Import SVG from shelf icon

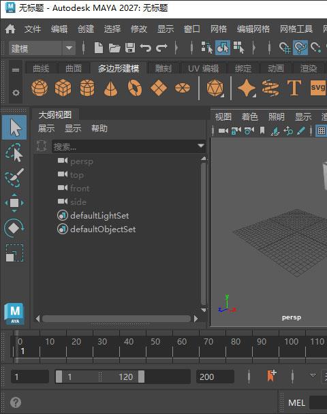318,87
